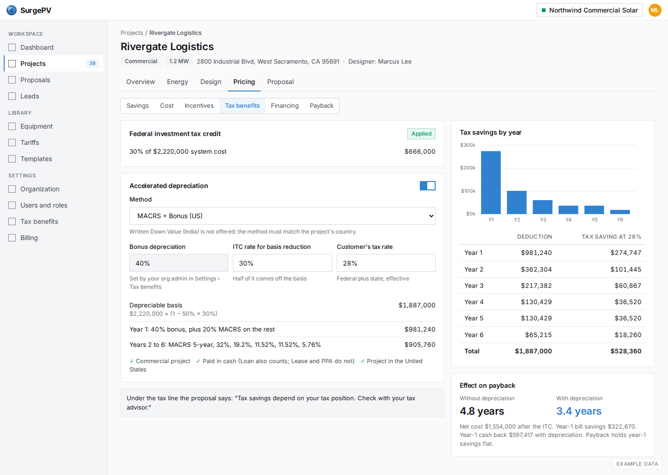The width and height of the screenshot is (668, 475).
Task: Click the $666,000 tax credit amount
Action: [x=420, y=152]
